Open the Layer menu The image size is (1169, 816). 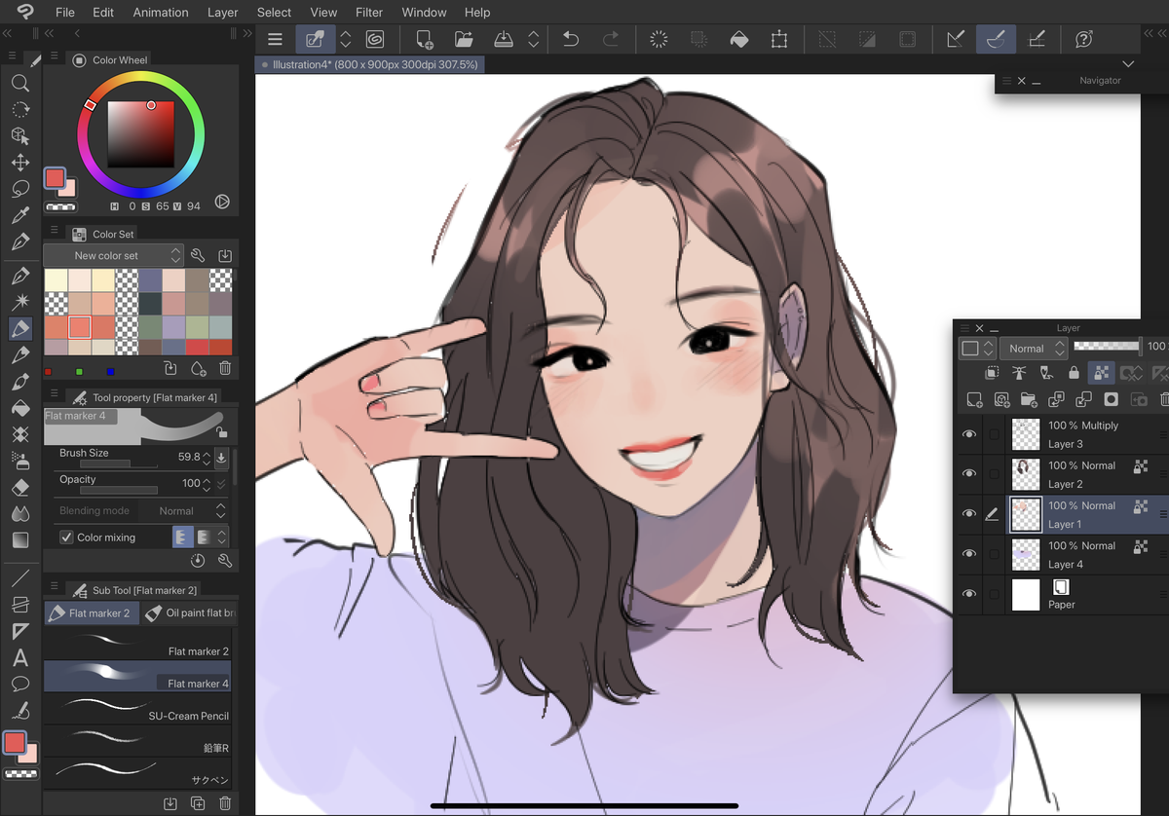click(x=223, y=13)
